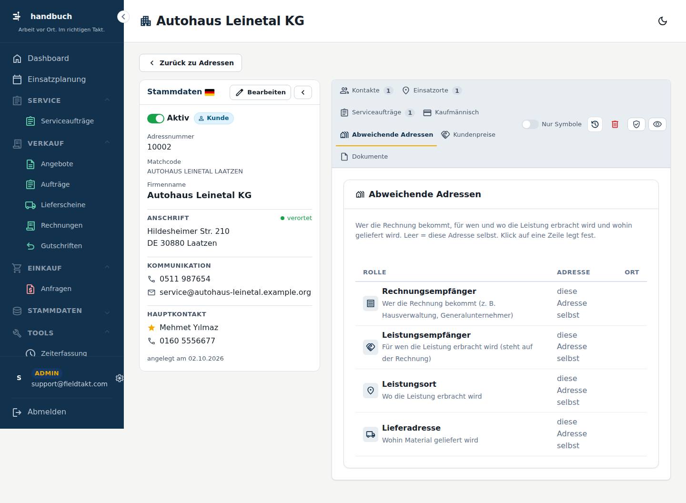The image size is (686, 503).
Task: Click the Leistungsort pin icon
Action: 371,391
